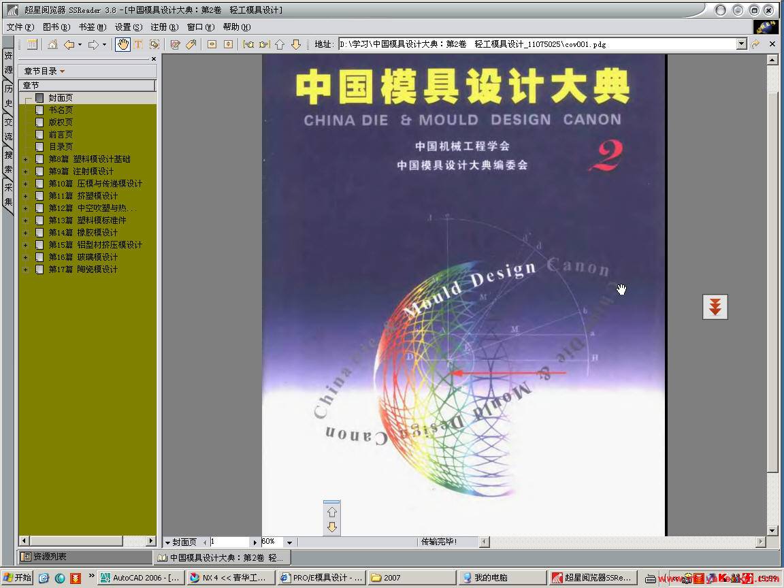Go to previous page up arrow
784x588 pixels.
click(280, 44)
